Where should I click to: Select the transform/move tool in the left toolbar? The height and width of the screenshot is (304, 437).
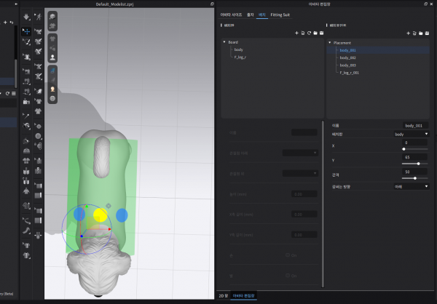pyautogui.click(x=27, y=31)
